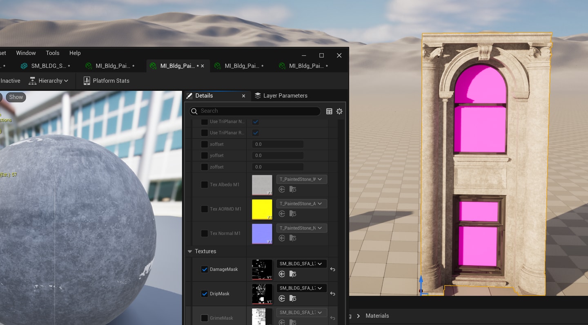Open the DamageMask texture dropdown

[302, 264]
